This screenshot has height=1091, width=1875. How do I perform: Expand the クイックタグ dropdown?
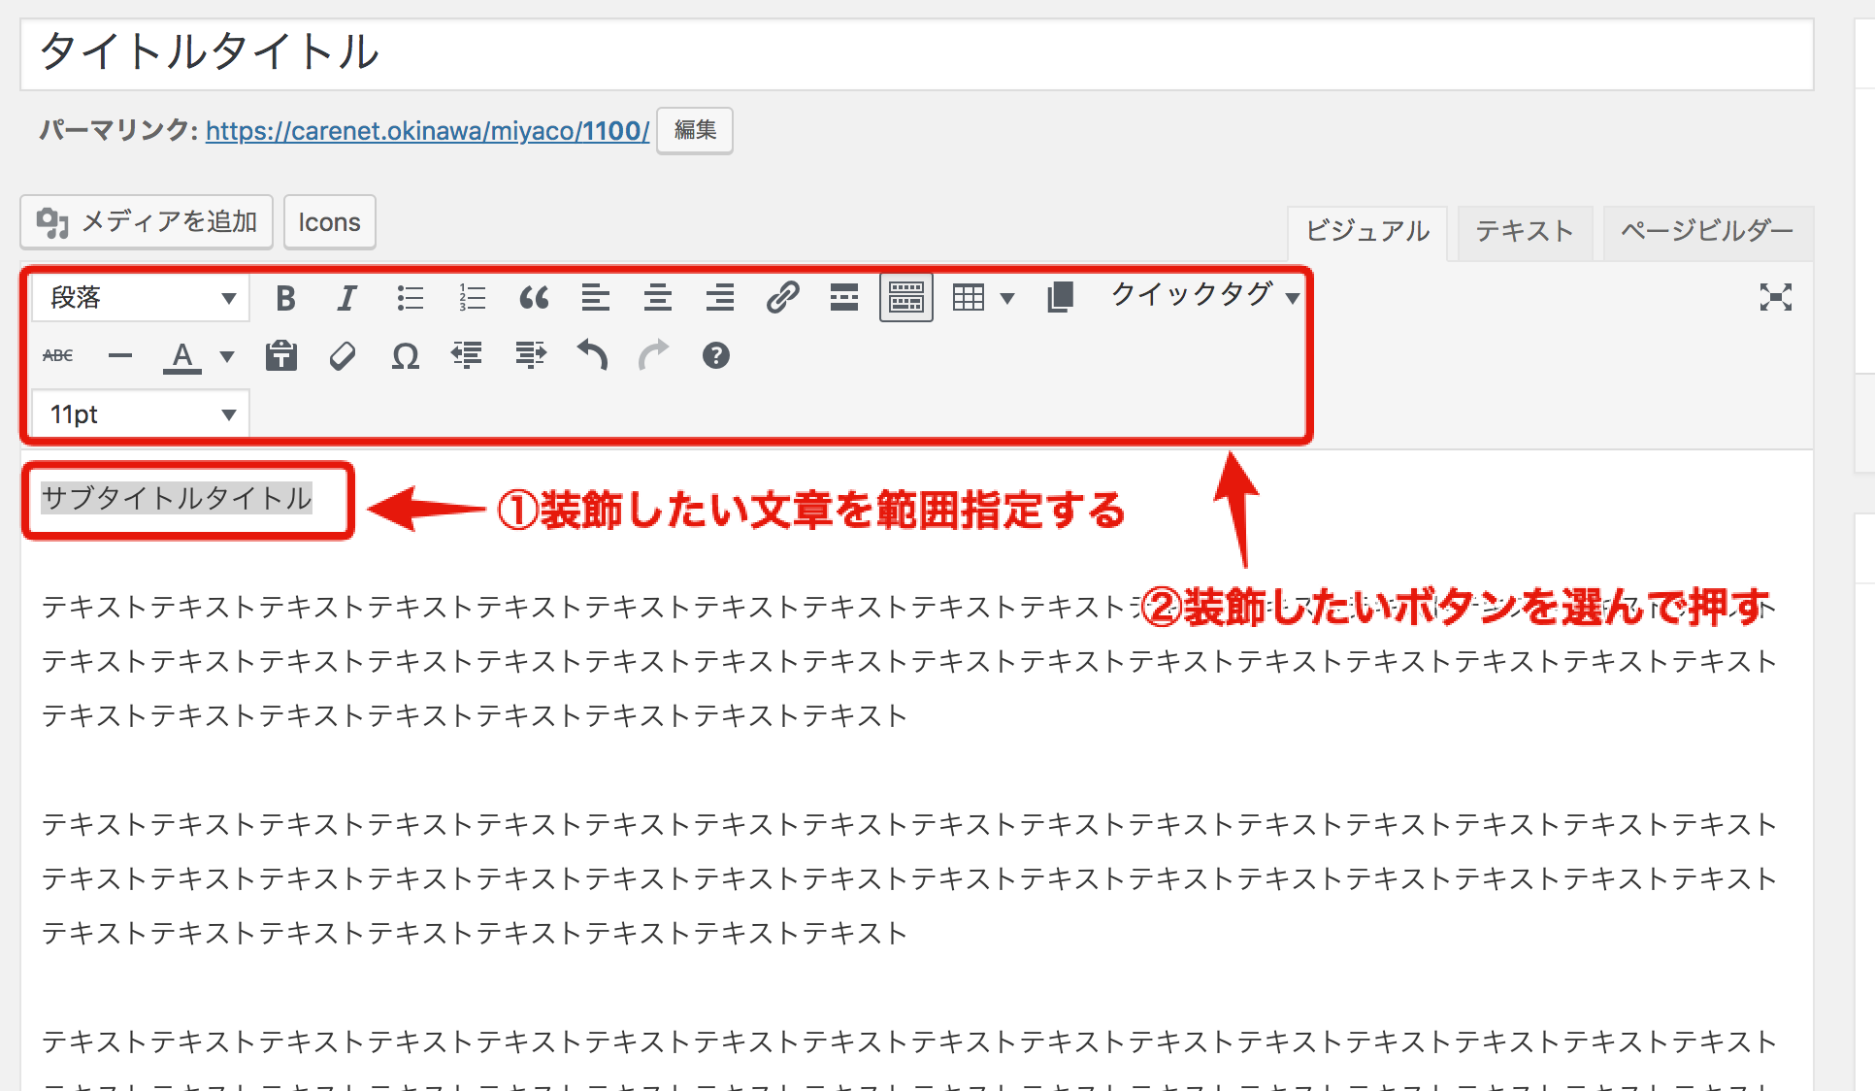tap(1204, 296)
